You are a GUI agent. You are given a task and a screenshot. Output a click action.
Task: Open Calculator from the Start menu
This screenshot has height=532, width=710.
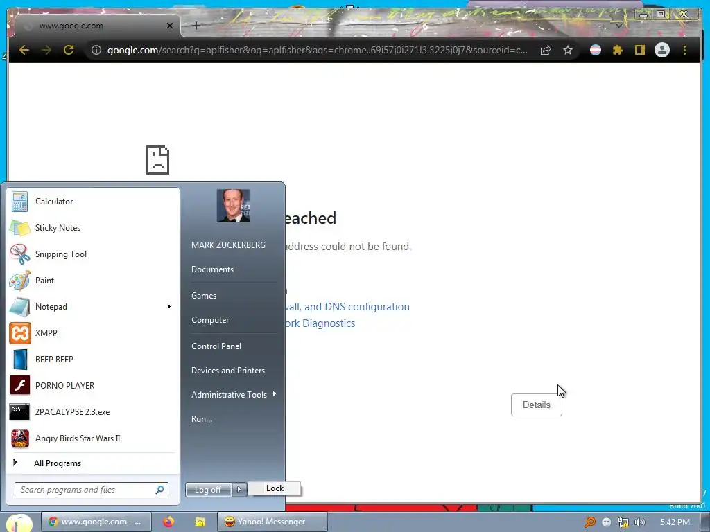[x=93, y=202]
